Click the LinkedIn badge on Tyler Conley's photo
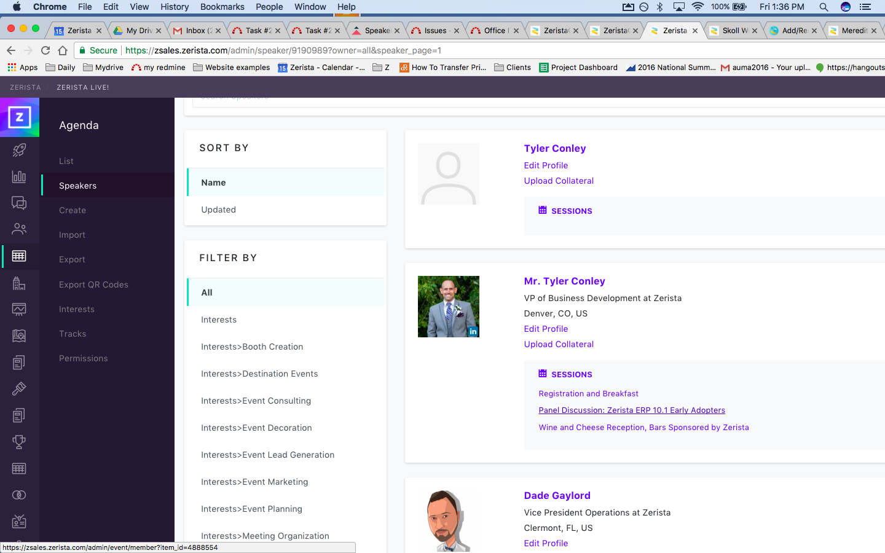Viewport: 885px width, 553px height. pyautogui.click(x=473, y=332)
